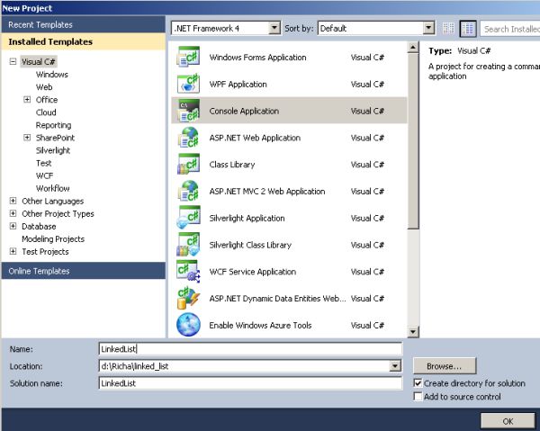
Task: Click the template list scroll up arrow
Action: coord(413,47)
